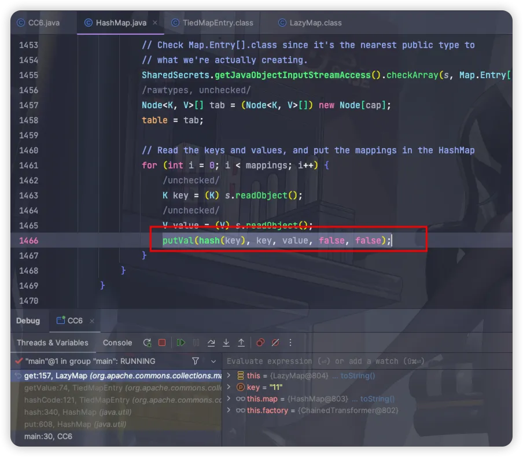
Task: Open View Breakpoints dialog icon
Action: coord(260,342)
